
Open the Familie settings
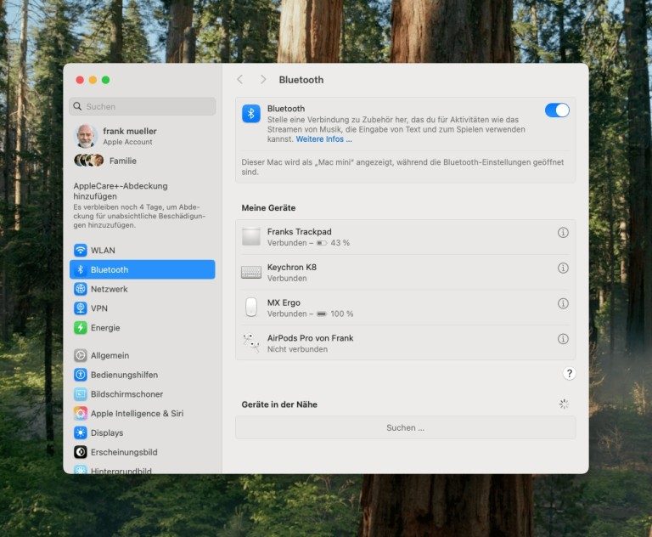point(143,161)
